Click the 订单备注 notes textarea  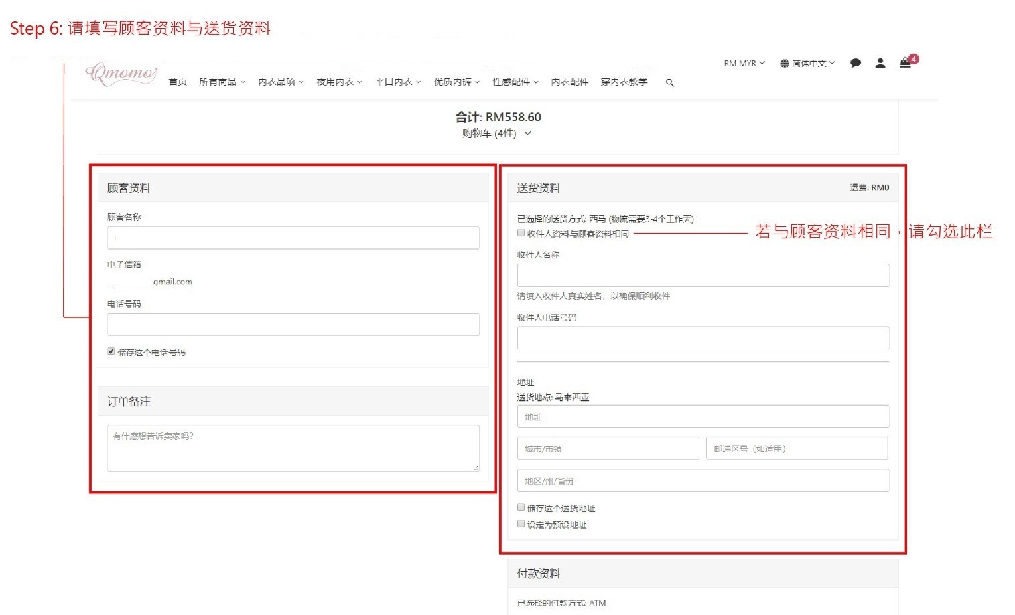[x=293, y=448]
